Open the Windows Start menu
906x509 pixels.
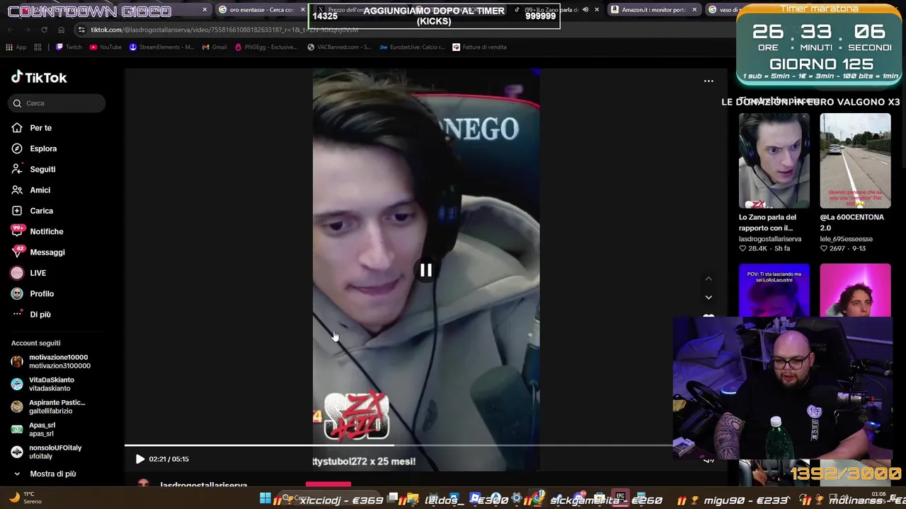click(x=265, y=498)
